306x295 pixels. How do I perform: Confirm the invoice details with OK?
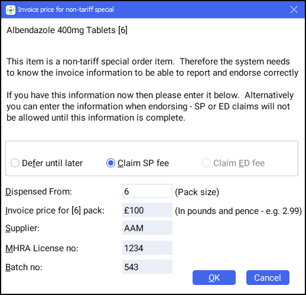click(x=214, y=277)
